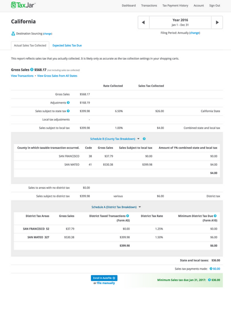Image resolution: width=231 pixels, height=324 pixels.
Task: Open Account in top navigation
Action: coord(199,6)
